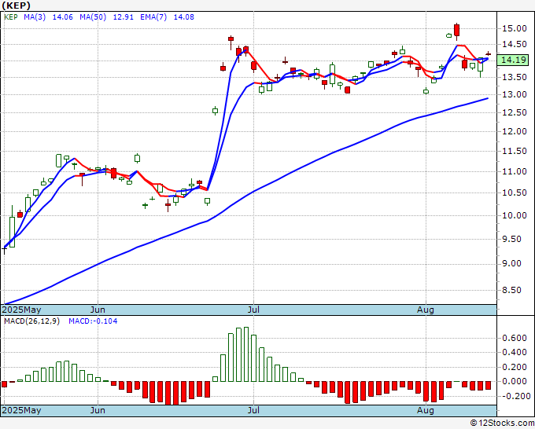Click the 11.00 price axis label
This screenshot has height=429, width=535.
(515, 171)
